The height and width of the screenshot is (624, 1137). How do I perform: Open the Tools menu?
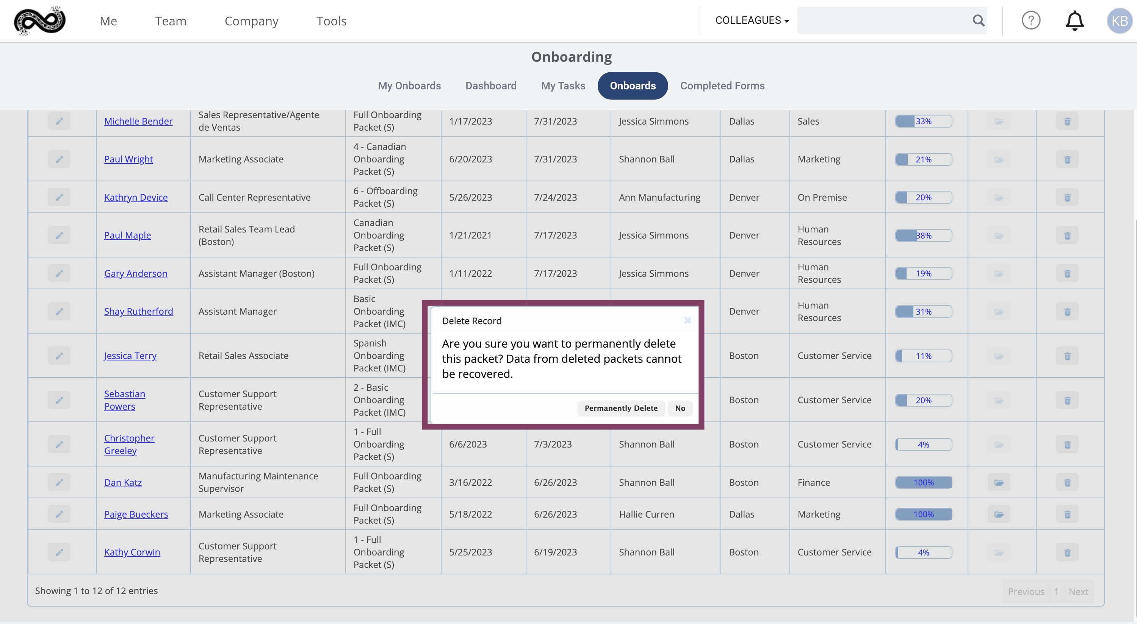click(x=331, y=21)
